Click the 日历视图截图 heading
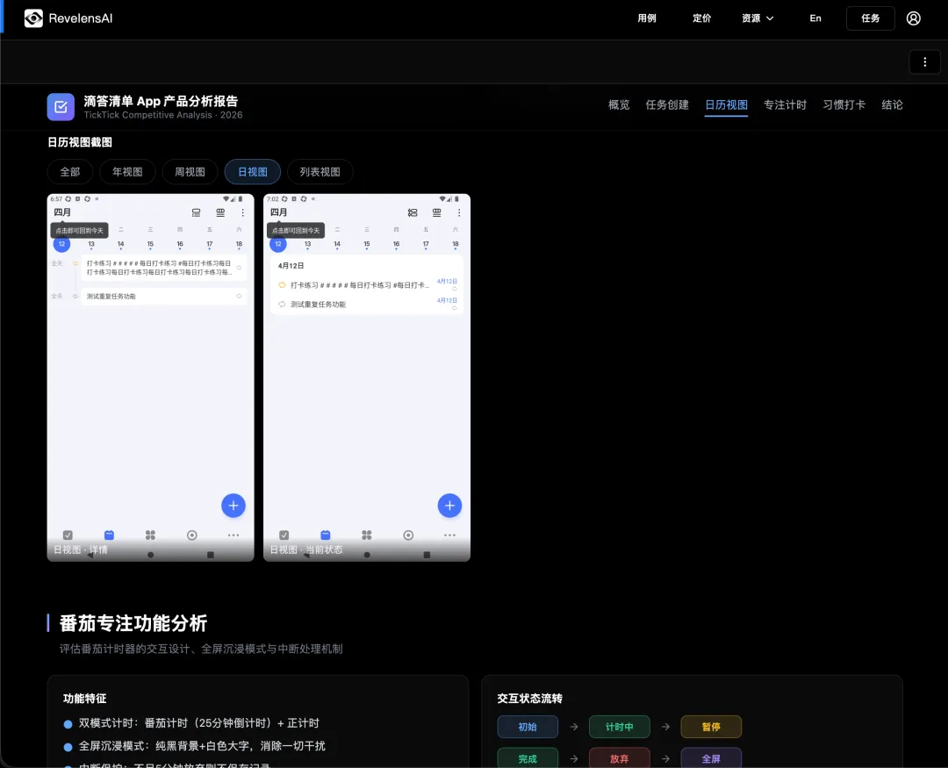This screenshot has height=768, width=948. (x=80, y=142)
